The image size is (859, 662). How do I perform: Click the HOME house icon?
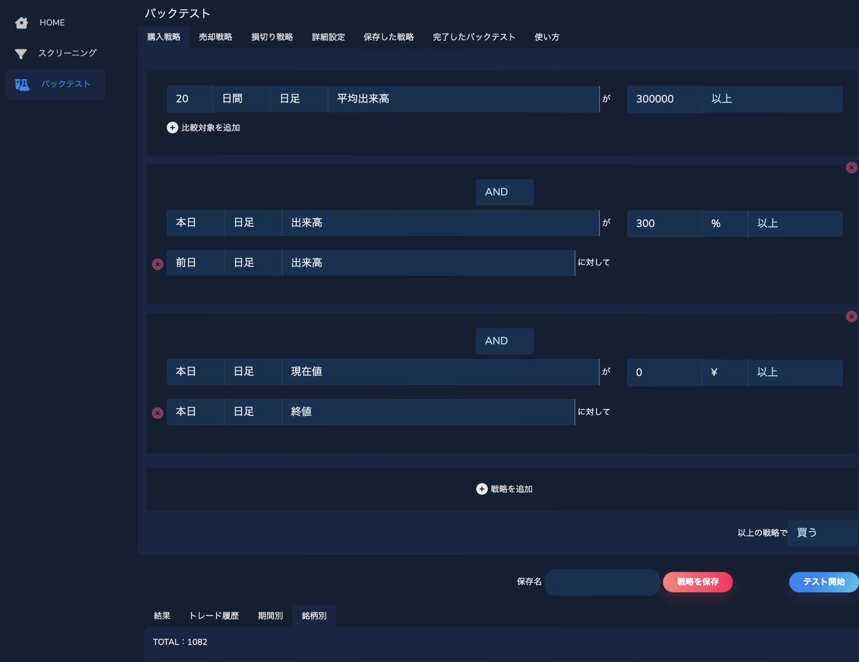tap(22, 23)
